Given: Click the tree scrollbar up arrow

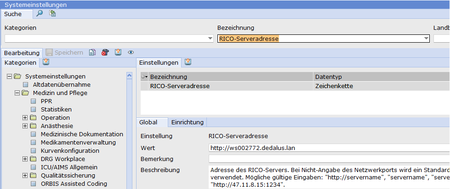Looking at the screenshot, I should pyautogui.click(x=130, y=75).
